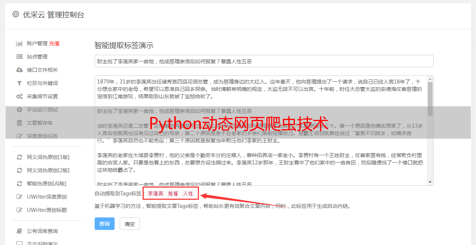The height and width of the screenshot is (245, 476).
Task: Click the text area scrollbar up arrow
Action: click(430, 79)
